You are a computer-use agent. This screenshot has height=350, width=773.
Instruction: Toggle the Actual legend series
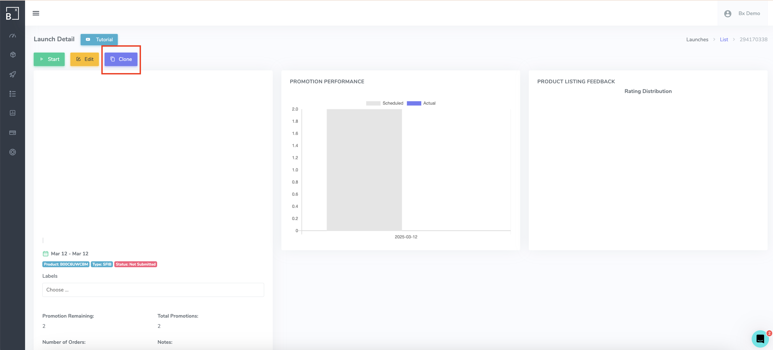coord(421,103)
